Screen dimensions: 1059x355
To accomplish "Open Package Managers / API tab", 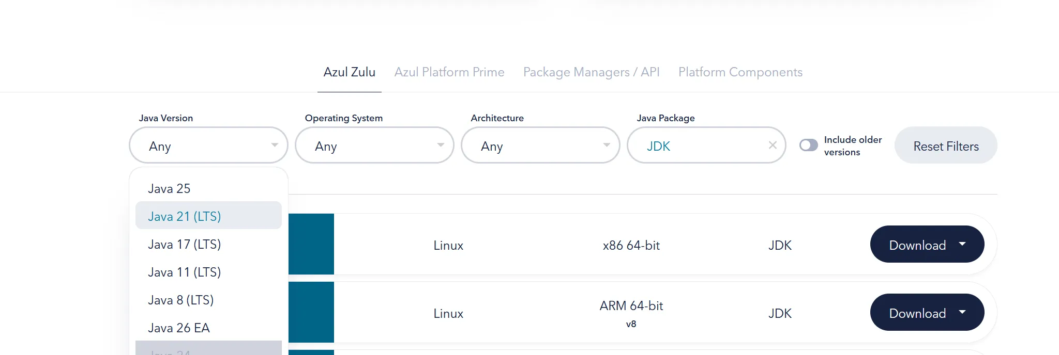I will [591, 72].
